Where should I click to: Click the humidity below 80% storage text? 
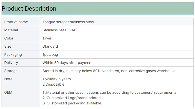coord(84,71)
